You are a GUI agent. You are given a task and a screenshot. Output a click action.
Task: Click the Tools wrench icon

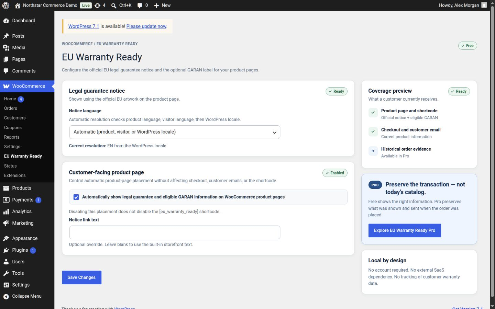[x=6, y=273]
